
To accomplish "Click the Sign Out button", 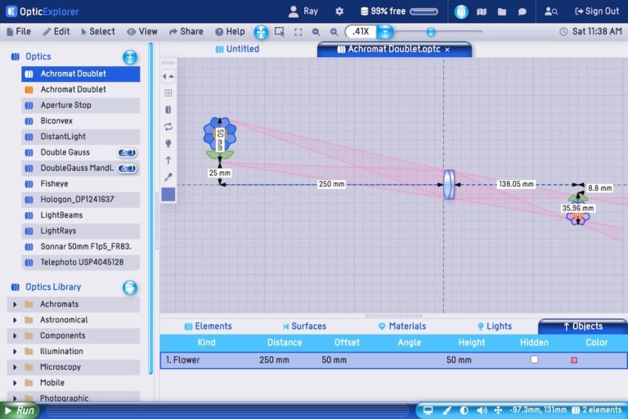I will coord(596,11).
